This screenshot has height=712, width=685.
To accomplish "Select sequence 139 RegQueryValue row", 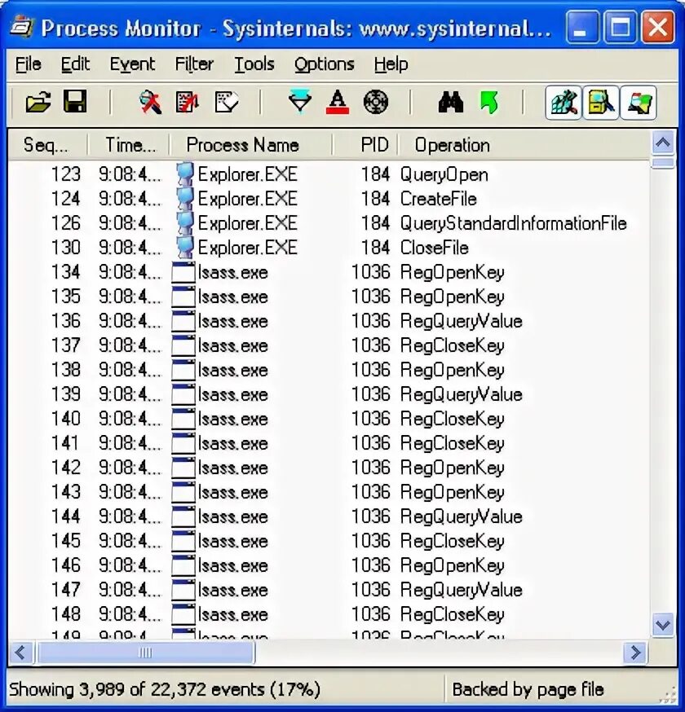I will [329, 394].
